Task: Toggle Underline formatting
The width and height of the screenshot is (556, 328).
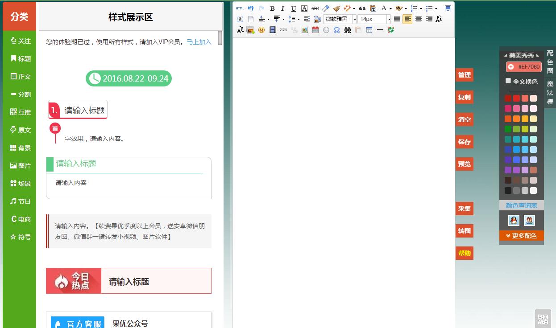Action: 293,8
